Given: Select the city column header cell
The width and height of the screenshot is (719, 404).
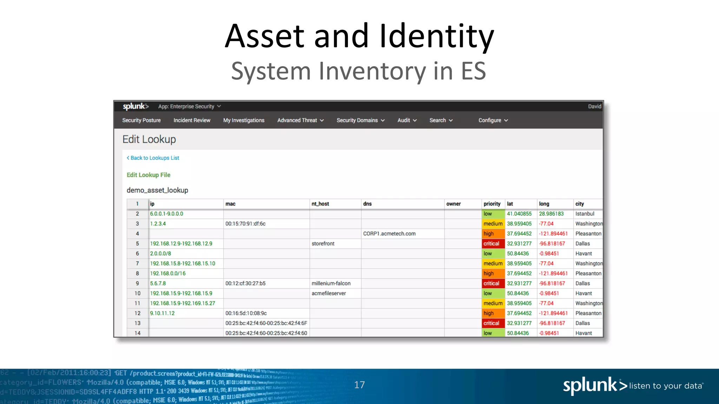Looking at the screenshot, I should pyautogui.click(x=588, y=204).
